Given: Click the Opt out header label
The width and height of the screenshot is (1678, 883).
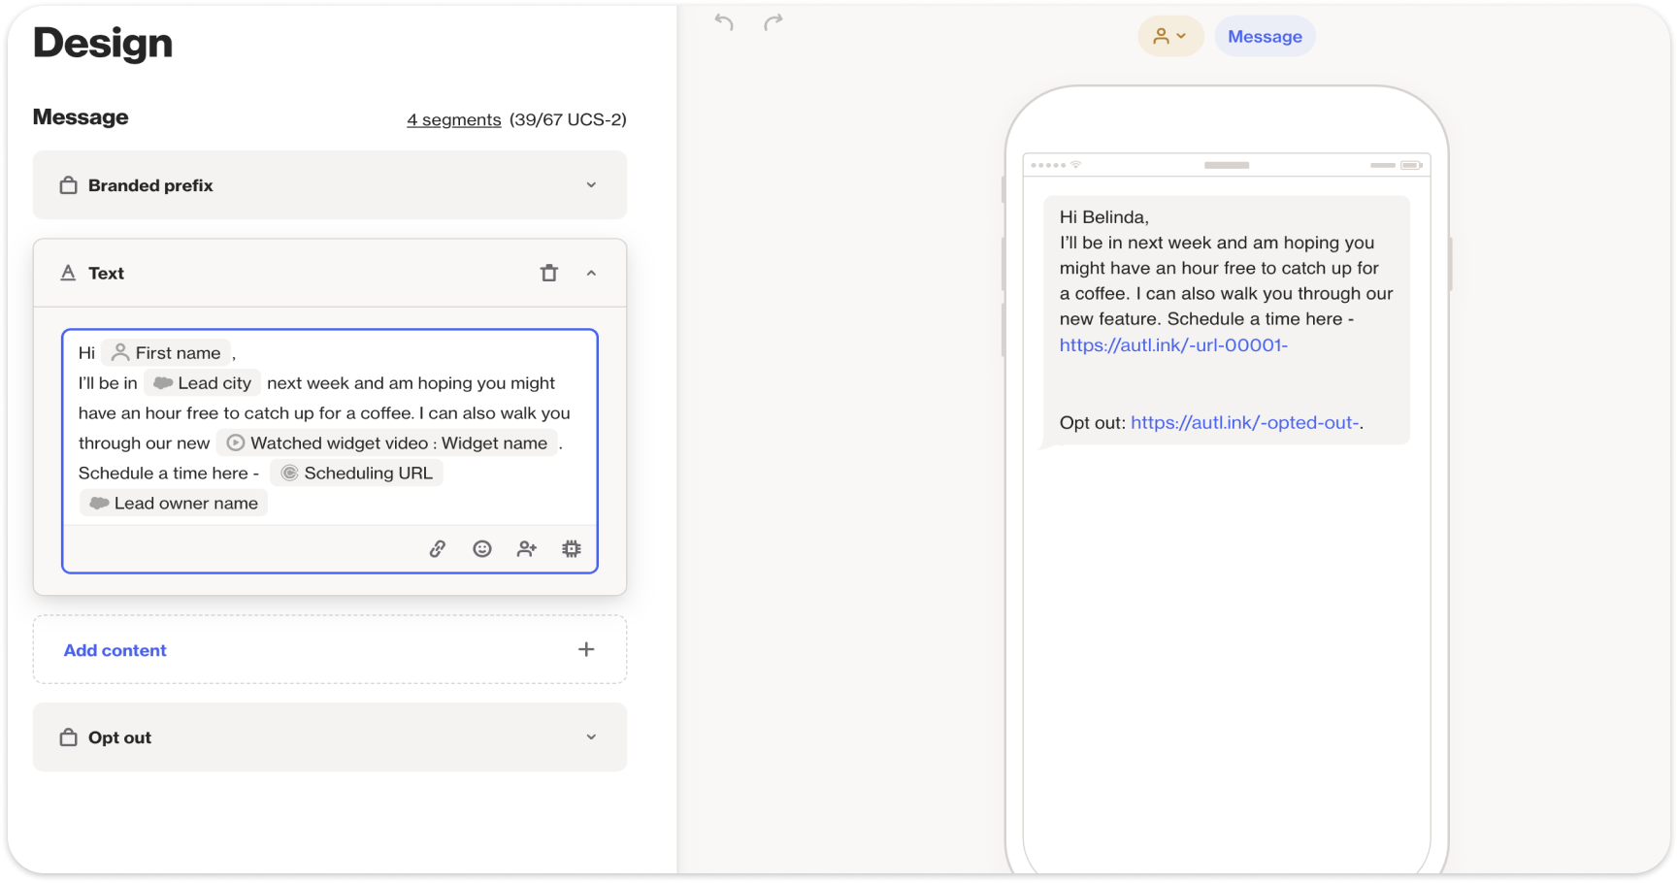Looking at the screenshot, I should [x=119, y=737].
